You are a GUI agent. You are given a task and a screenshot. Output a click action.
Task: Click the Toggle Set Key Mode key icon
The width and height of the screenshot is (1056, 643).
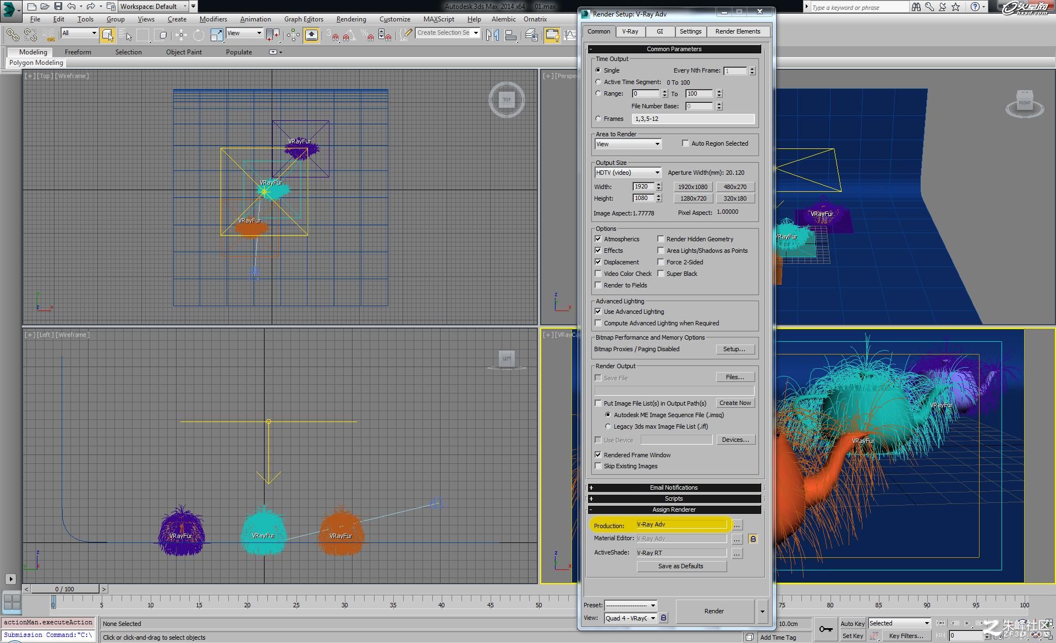[826, 629]
